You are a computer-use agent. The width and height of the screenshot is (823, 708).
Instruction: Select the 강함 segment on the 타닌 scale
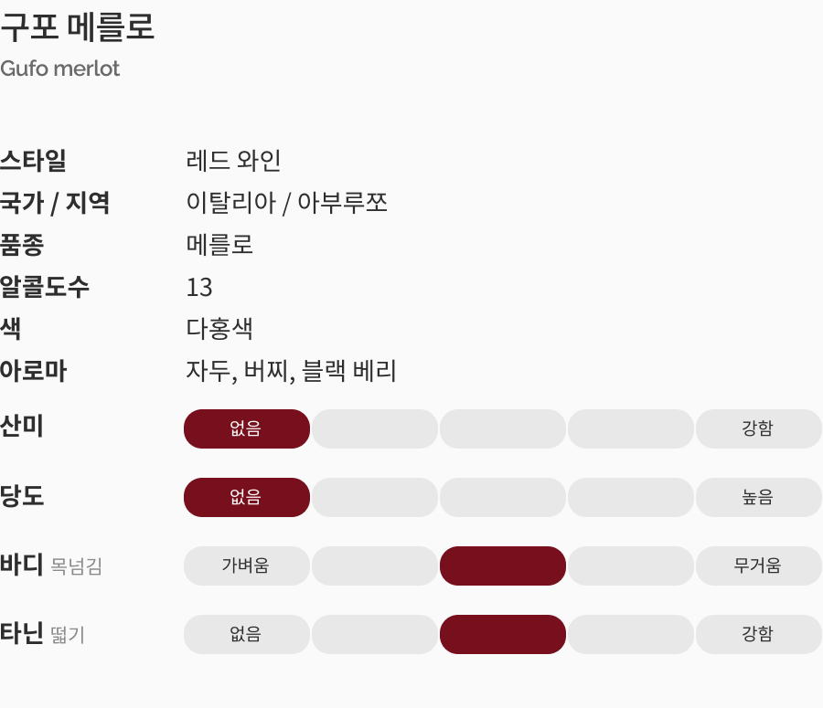pos(758,634)
